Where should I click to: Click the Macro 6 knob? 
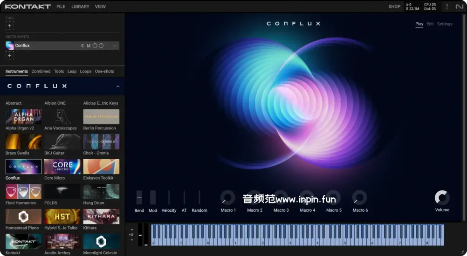[359, 197]
